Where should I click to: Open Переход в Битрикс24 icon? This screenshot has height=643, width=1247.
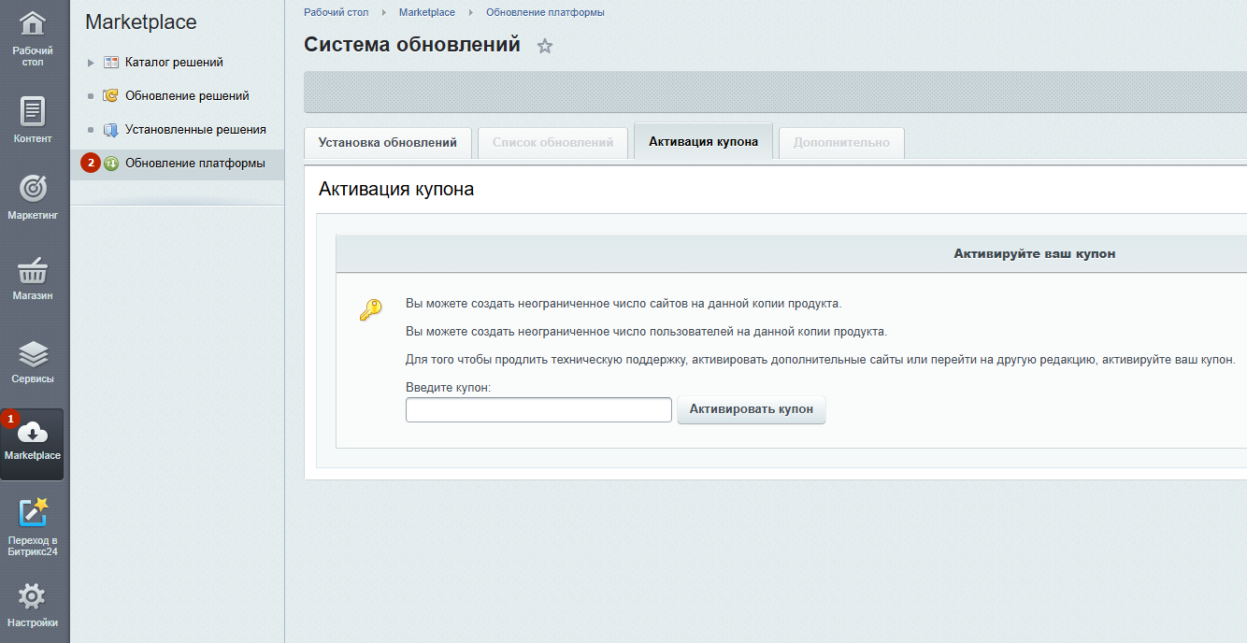(33, 513)
